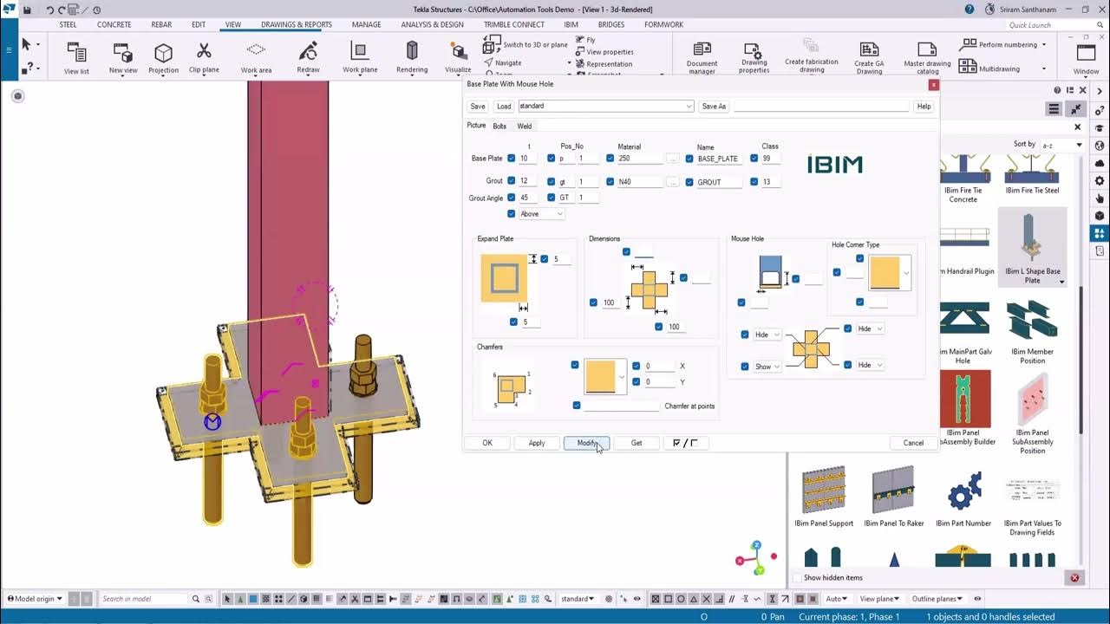Click the OK button
The image size is (1110, 624).
click(x=487, y=443)
